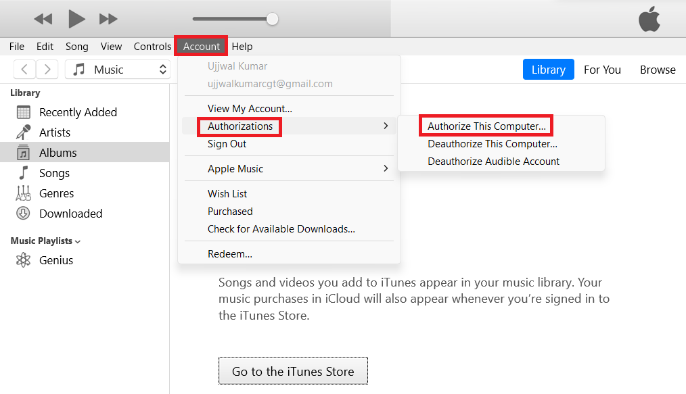The width and height of the screenshot is (686, 394).
Task: Click the Genius atom icon
Action: [x=24, y=260]
